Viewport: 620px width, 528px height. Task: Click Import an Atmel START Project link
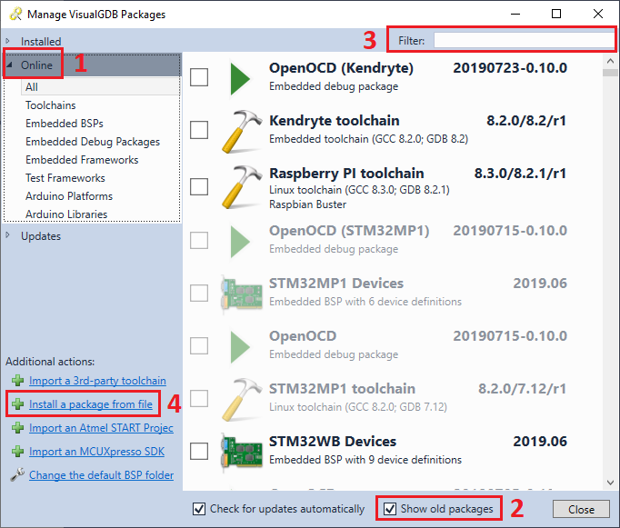point(101,428)
